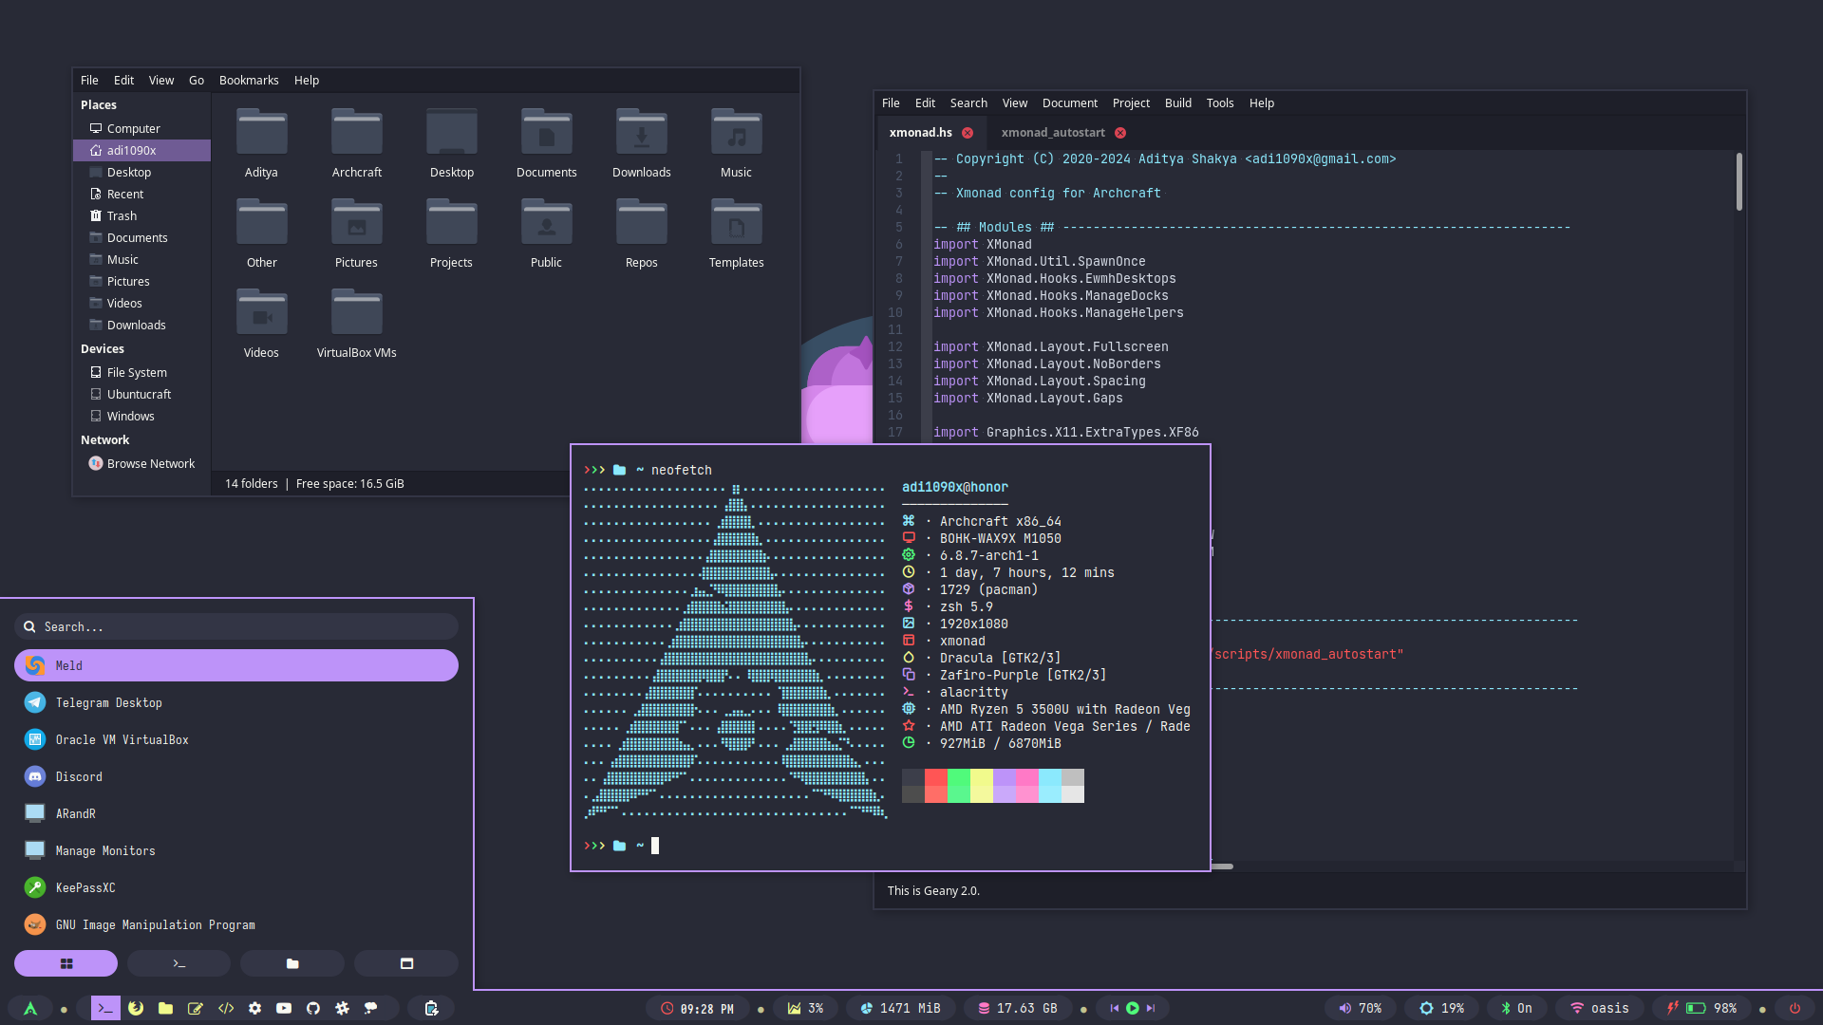The image size is (1823, 1025).
Task: Switch the launcher to terminal commands mode
Action: [x=179, y=963]
